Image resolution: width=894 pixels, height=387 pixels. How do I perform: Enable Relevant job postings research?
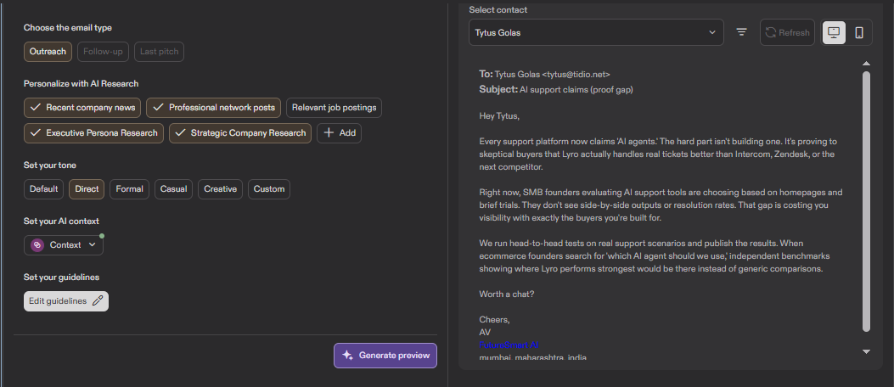click(x=335, y=108)
